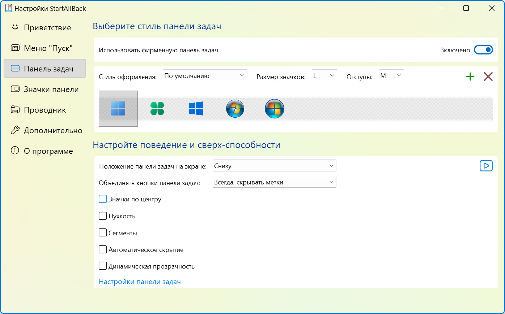505x314 pixels.
Task: Open the 'Размер значков' dropdown
Action: (324, 75)
